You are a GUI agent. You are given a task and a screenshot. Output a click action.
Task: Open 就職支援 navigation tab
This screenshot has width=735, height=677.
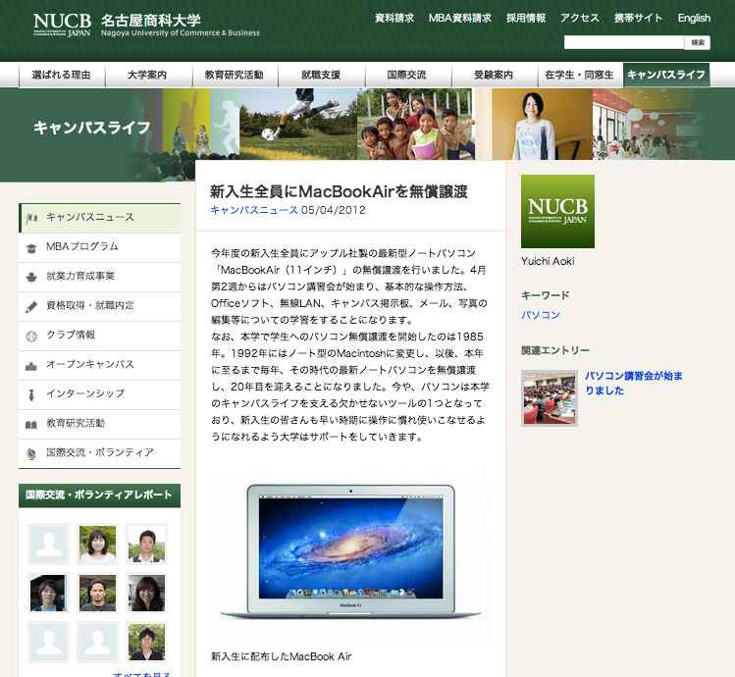[321, 75]
